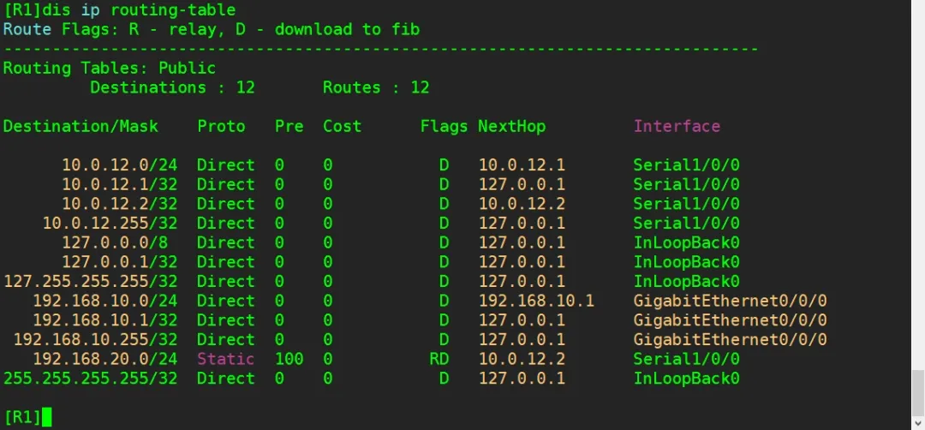Click the Pre column header

pos(289,126)
